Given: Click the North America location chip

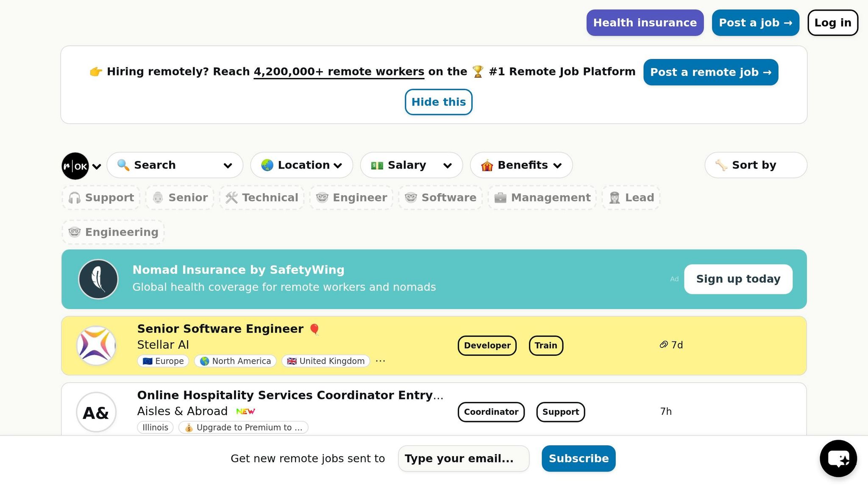Looking at the screenshot, I should pyautogui.click(x=235, y=361).
